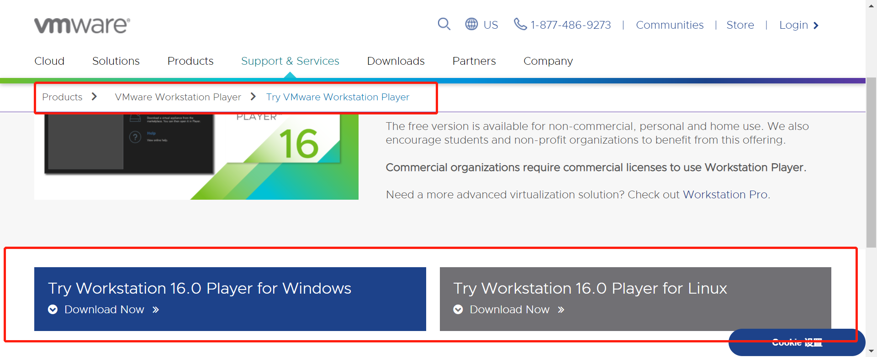This screenshot has width=877, height=357.
Task: Click the circled down-arrow icon in Linux download box
Action: click(458, 310)
